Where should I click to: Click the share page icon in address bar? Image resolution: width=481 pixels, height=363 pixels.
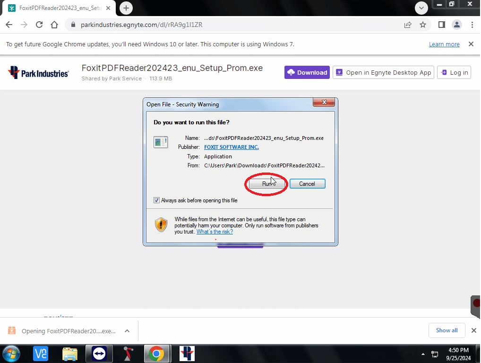(x=407, y=25)
